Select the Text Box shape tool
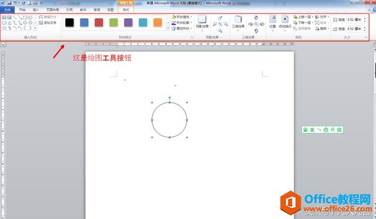 pyautogui.click(x=4, y=18)
